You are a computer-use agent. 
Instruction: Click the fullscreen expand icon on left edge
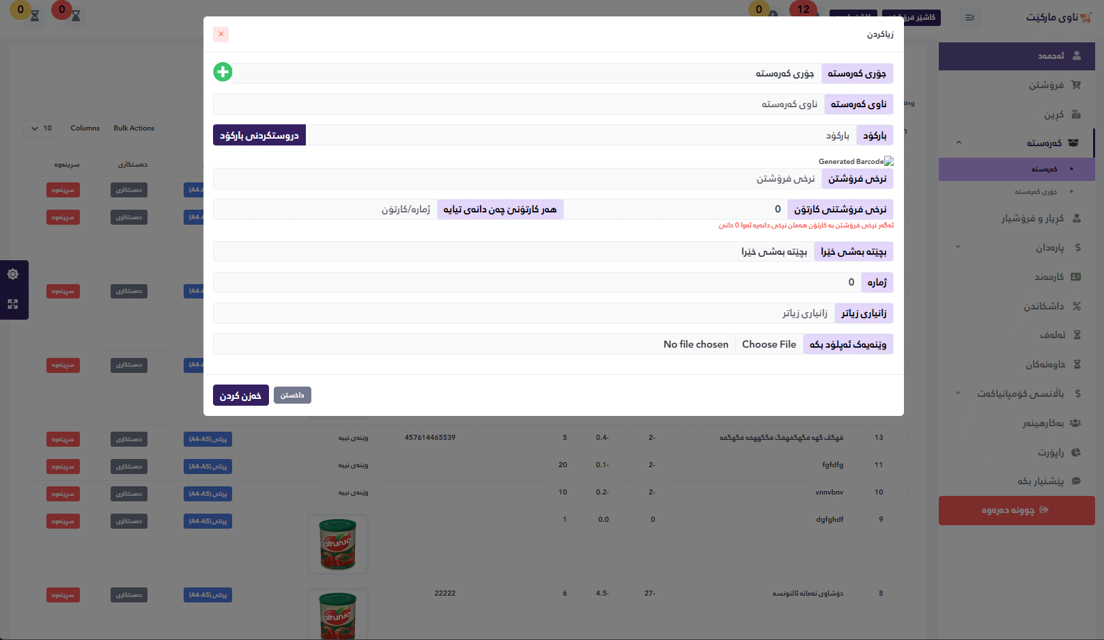13,304
